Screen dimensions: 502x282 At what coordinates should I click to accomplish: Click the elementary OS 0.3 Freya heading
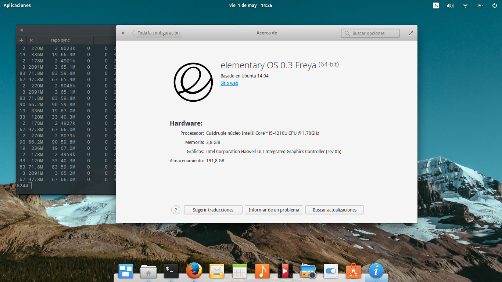[x=268, y=66]
